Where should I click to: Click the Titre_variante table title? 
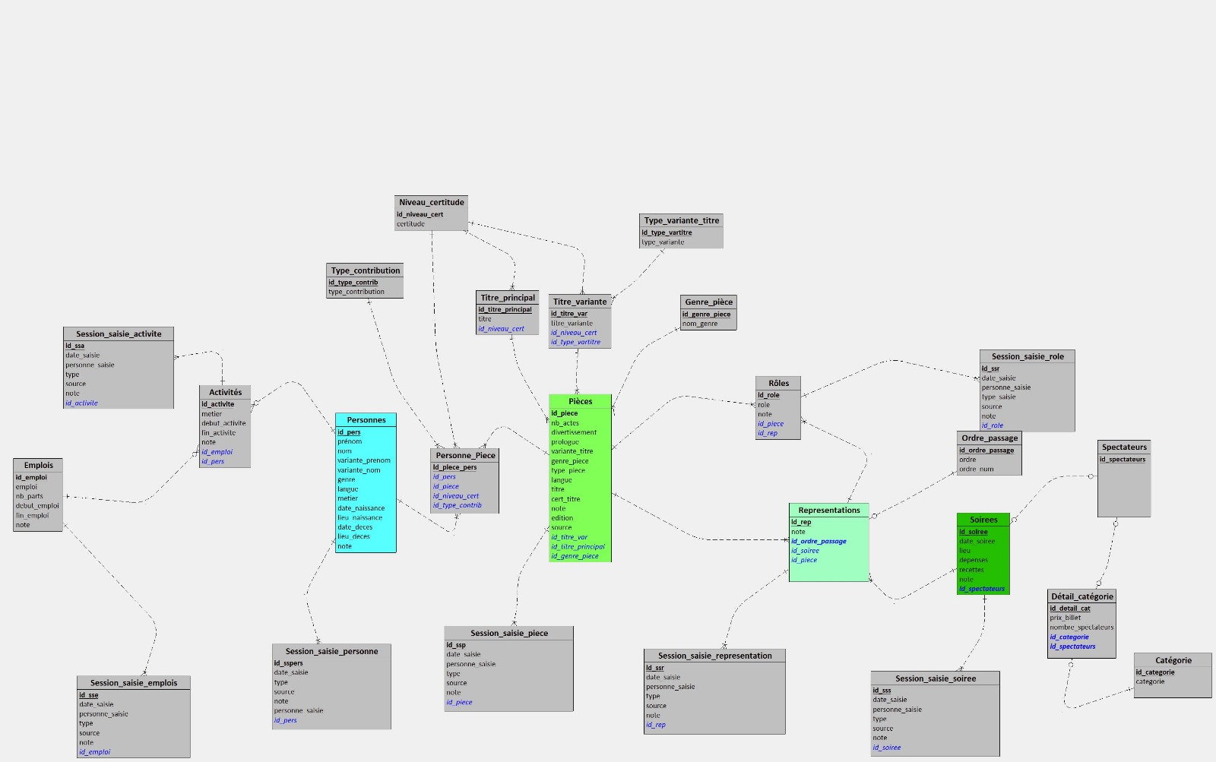[579, 302]
